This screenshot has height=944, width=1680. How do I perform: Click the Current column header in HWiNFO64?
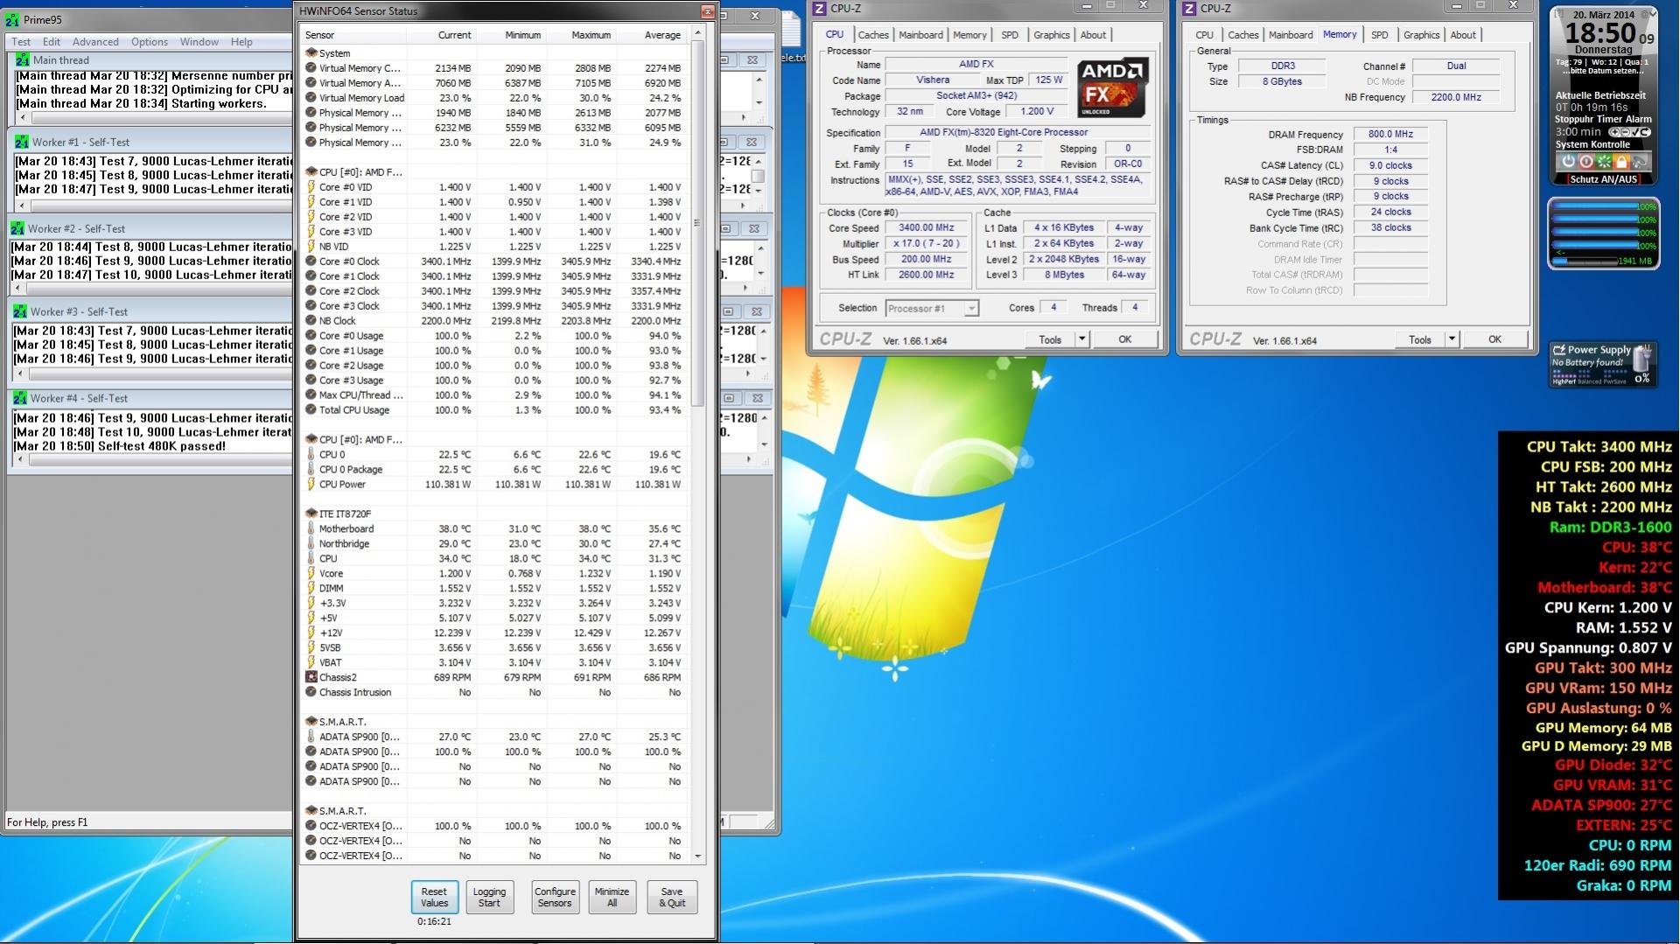tap(441, 35)
